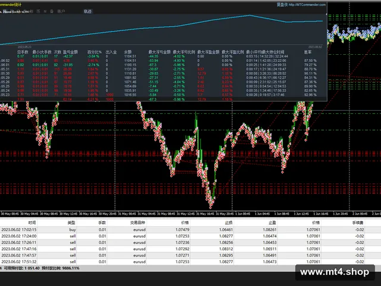Viewport: 381px width, 286px height.
Task: Select the order at 2023.06.02 17:24:00
Action: tap(190, 236)
